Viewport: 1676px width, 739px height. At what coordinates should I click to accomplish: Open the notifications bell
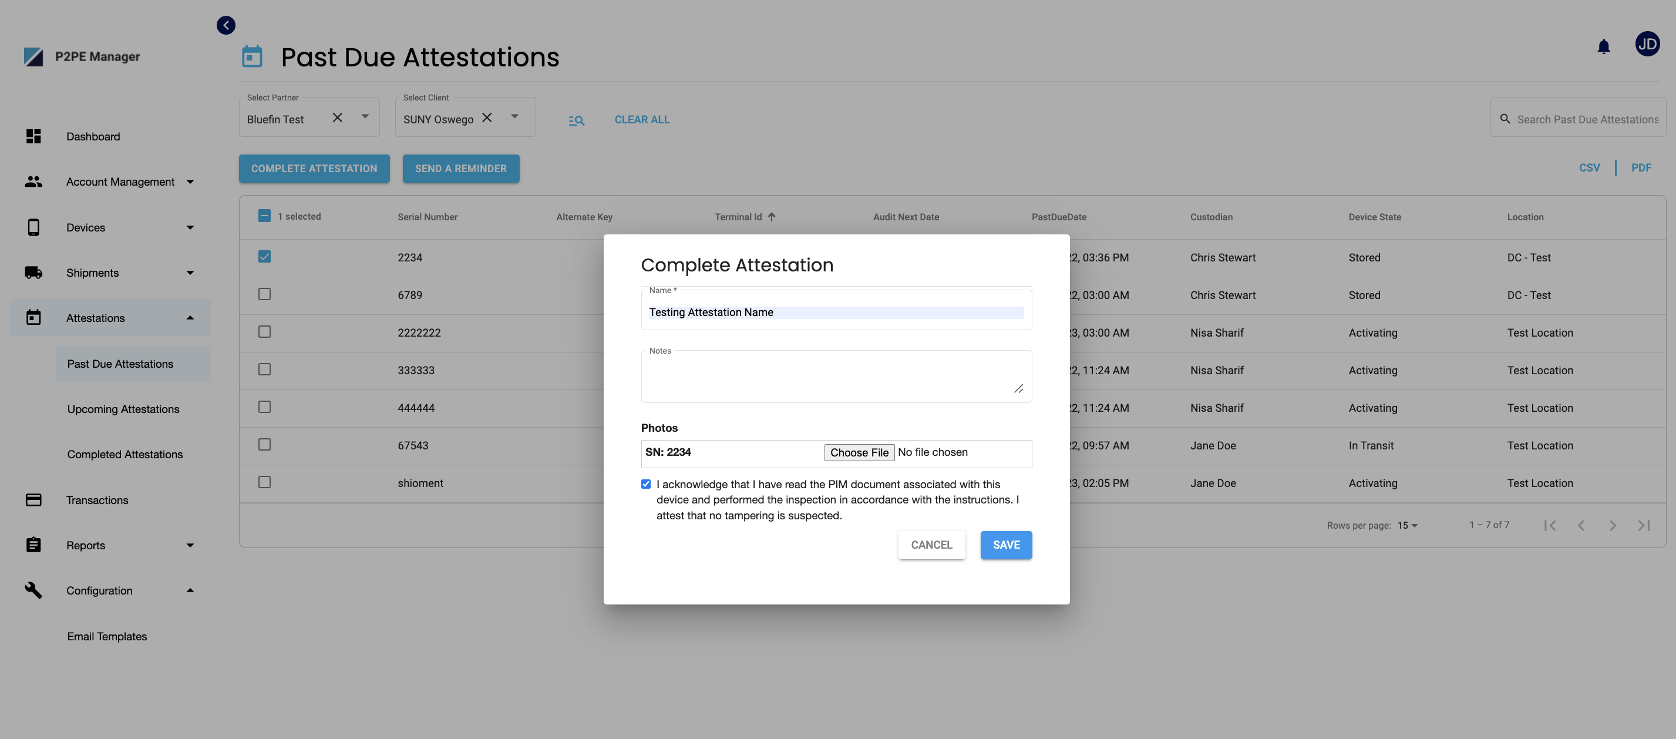pyautogui.click(x=1603, y=46)
